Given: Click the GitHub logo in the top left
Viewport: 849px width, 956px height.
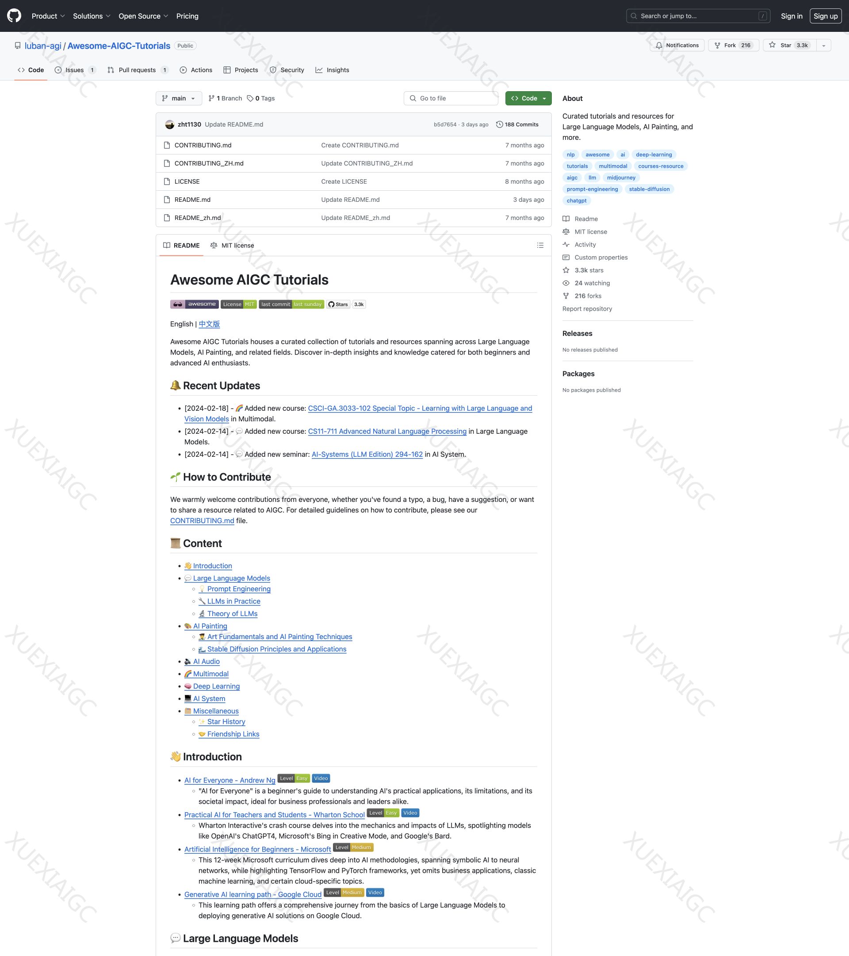Looking at the screenshot, I should [15, 16].
